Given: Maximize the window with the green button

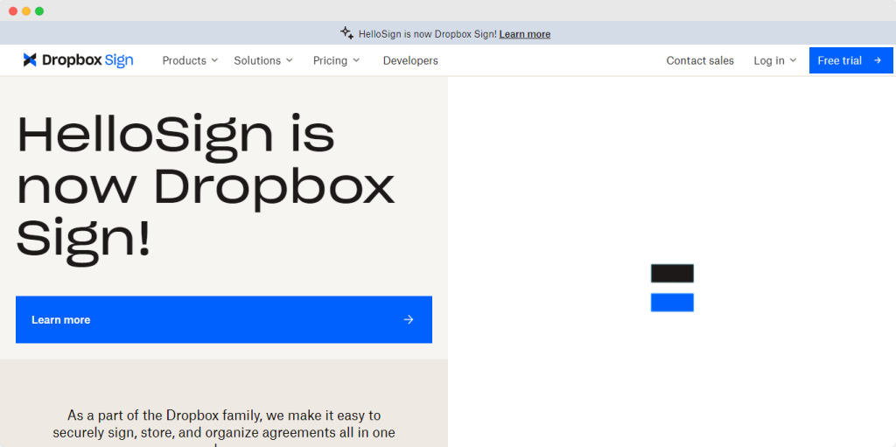Looking at the screenshot, I should click(x=39, y=10).
